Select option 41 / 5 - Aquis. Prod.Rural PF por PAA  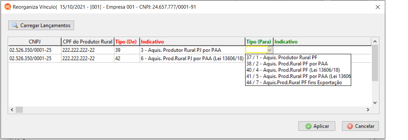click(x=298, y=76)
